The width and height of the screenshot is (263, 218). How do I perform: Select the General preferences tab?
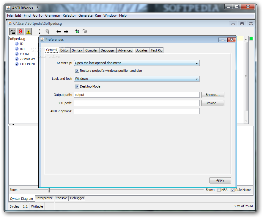coord(52,50)
